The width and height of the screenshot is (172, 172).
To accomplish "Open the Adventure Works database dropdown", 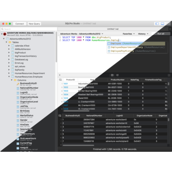I will [82, 34].
